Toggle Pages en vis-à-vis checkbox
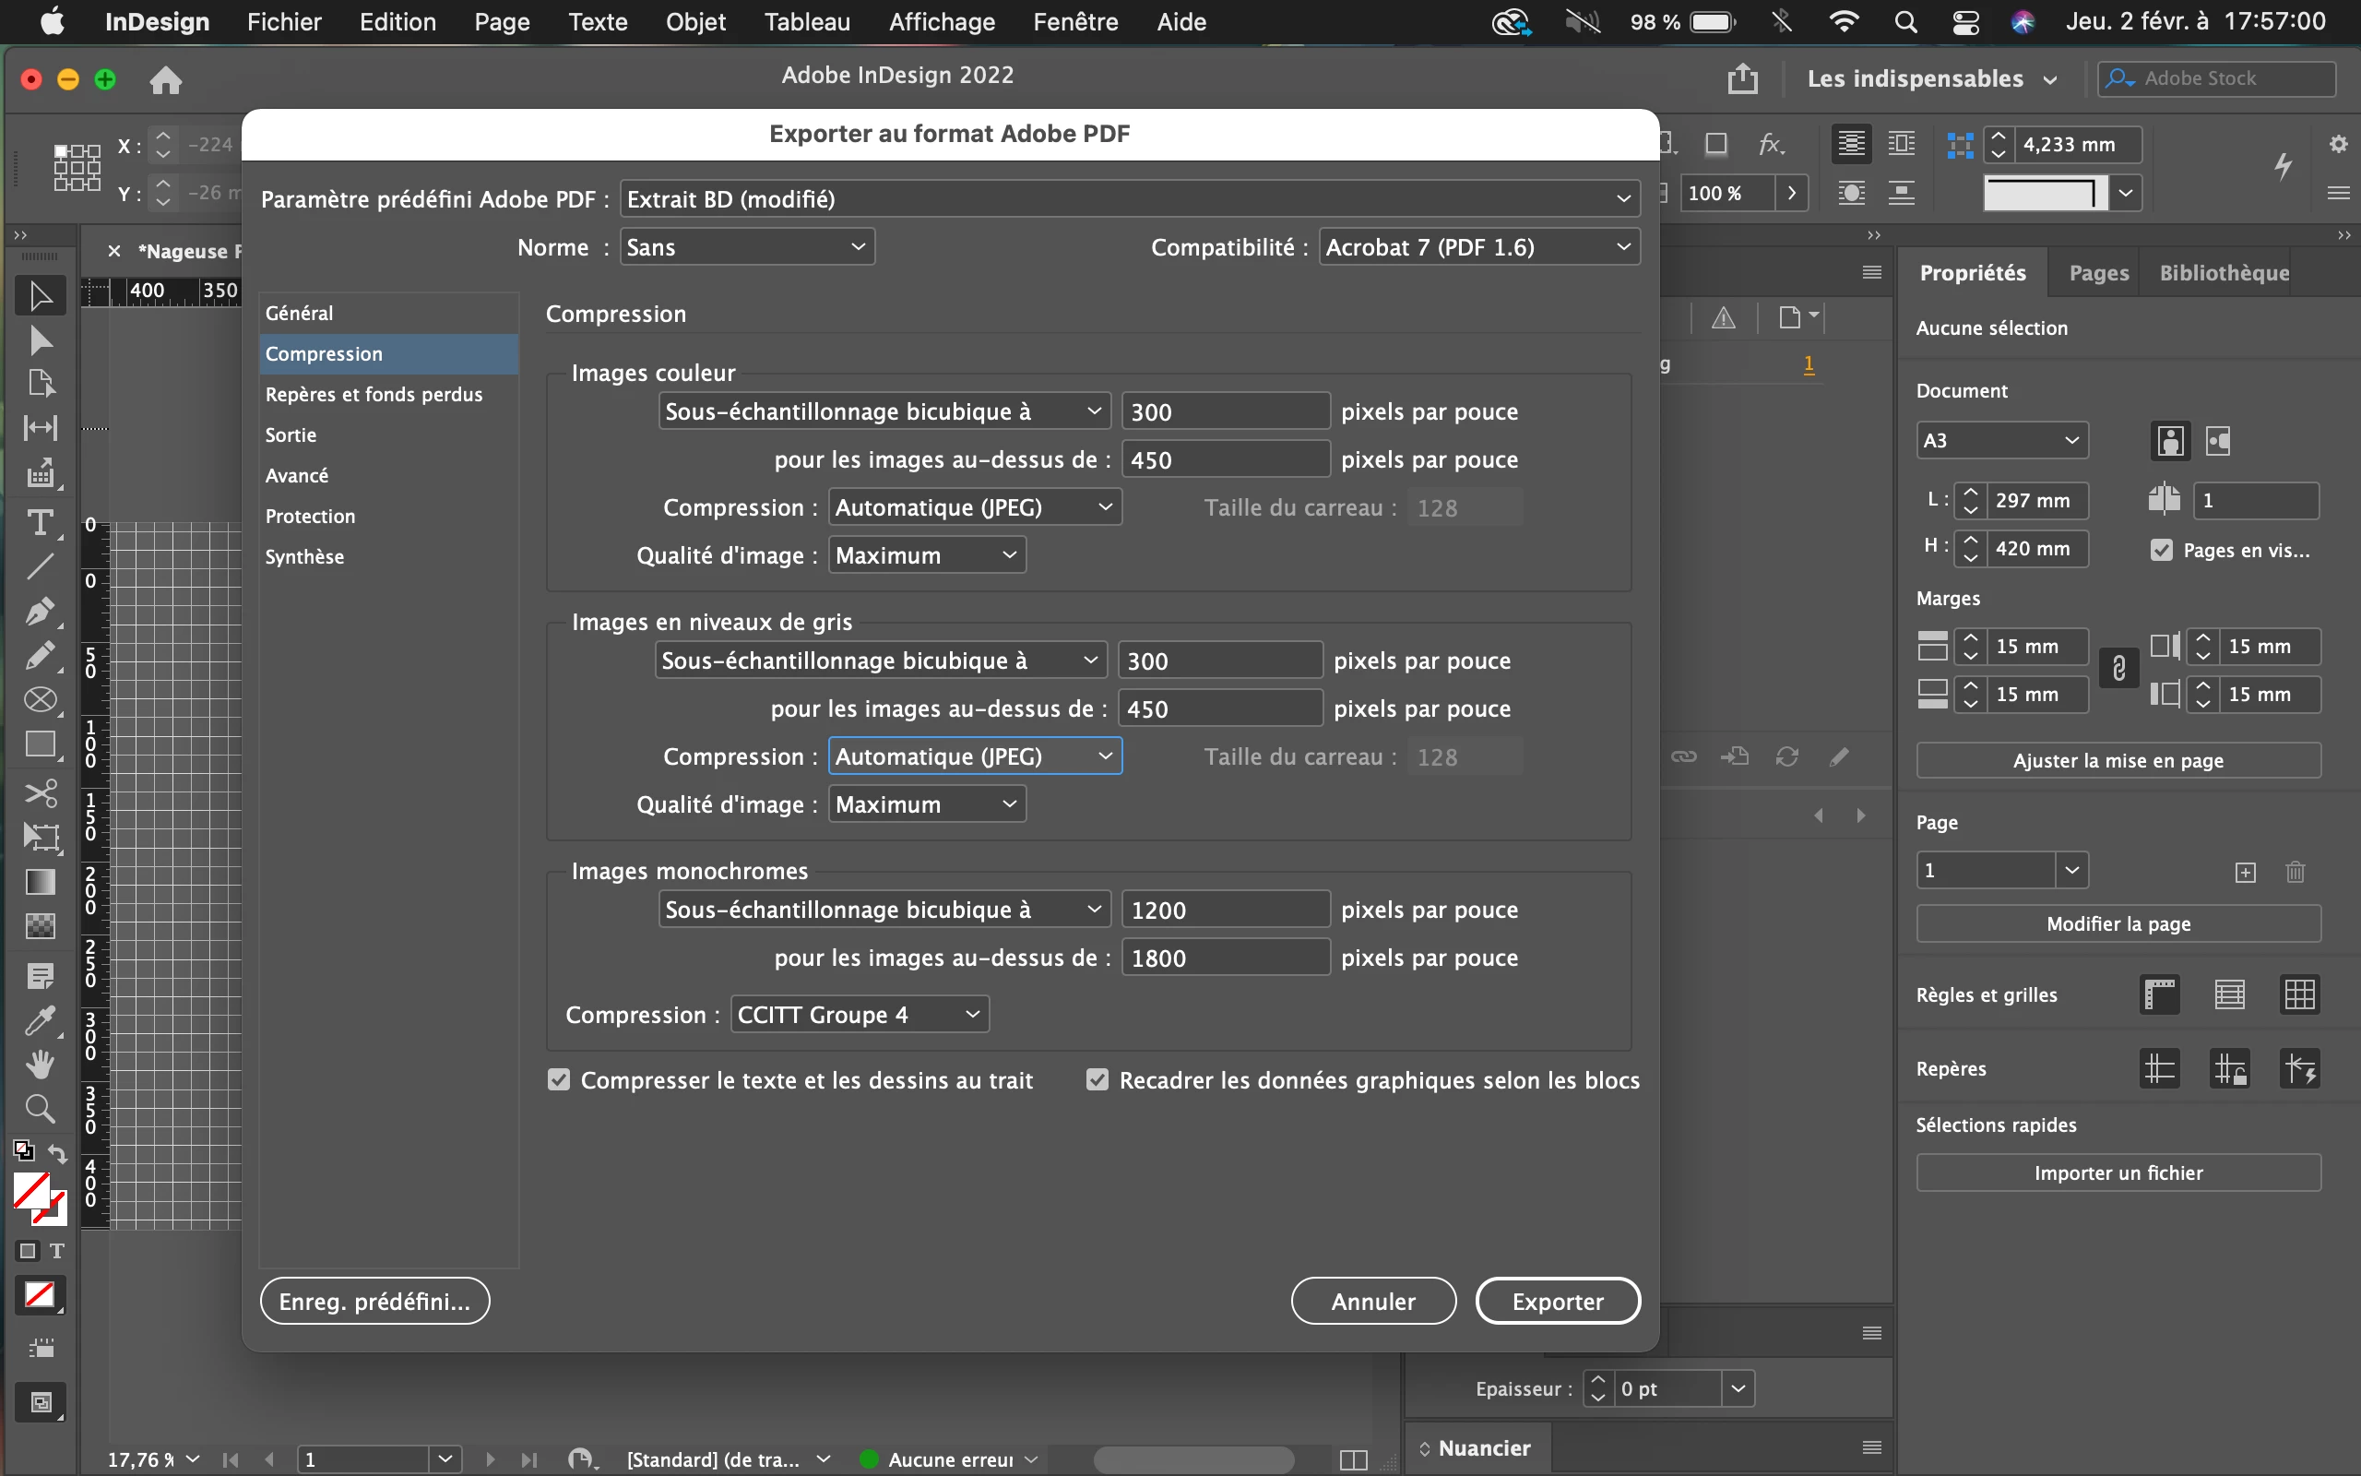 click(2162, 550)
